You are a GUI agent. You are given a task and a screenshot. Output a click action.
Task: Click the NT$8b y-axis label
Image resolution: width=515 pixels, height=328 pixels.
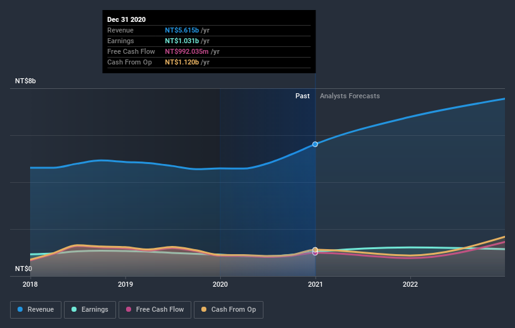pos(25,81)
